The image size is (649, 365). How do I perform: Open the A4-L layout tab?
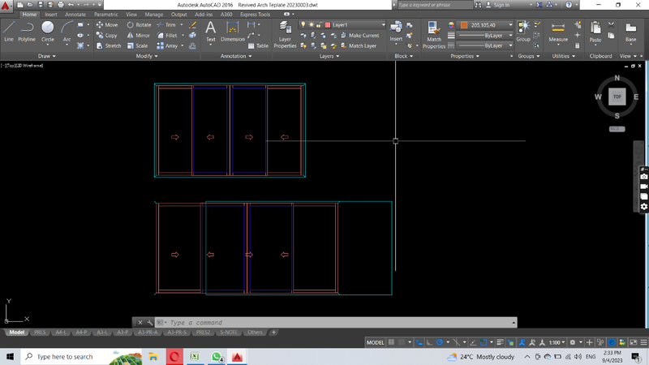click(x=60, y=333)
